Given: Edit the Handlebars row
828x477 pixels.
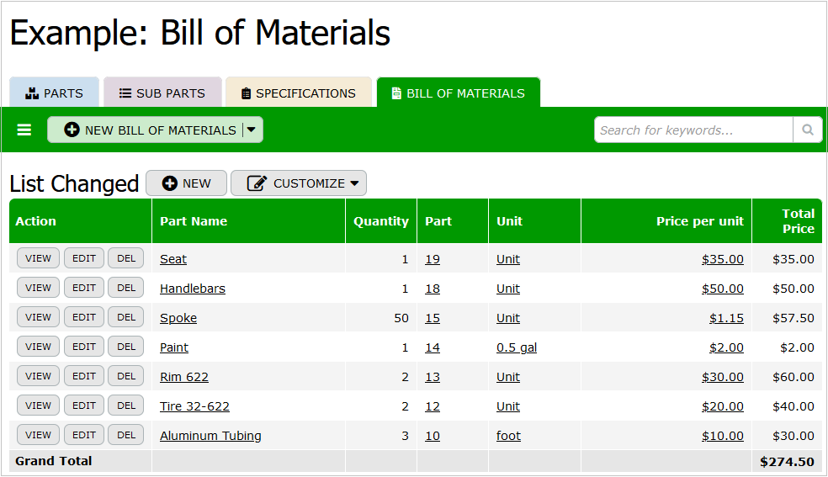Looking at the screenshot, I should 84,288.
